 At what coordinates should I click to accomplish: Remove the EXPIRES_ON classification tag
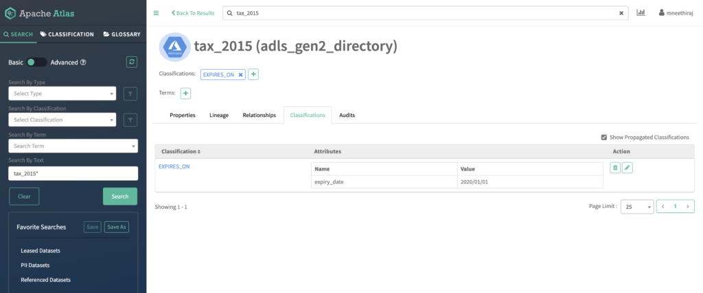pos(240,75)
